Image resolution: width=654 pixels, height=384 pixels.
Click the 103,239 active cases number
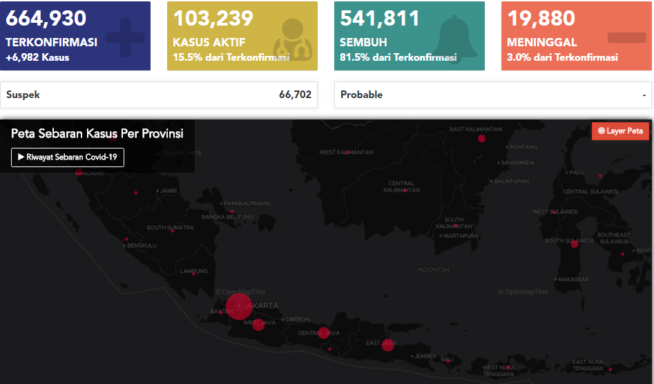213,19
